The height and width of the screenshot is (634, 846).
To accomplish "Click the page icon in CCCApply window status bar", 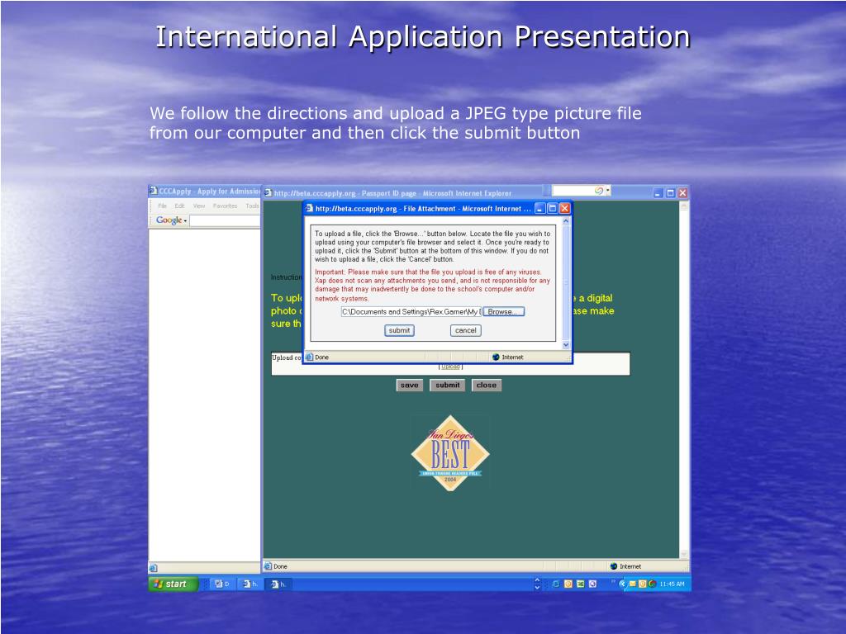I will coord(153,568).
